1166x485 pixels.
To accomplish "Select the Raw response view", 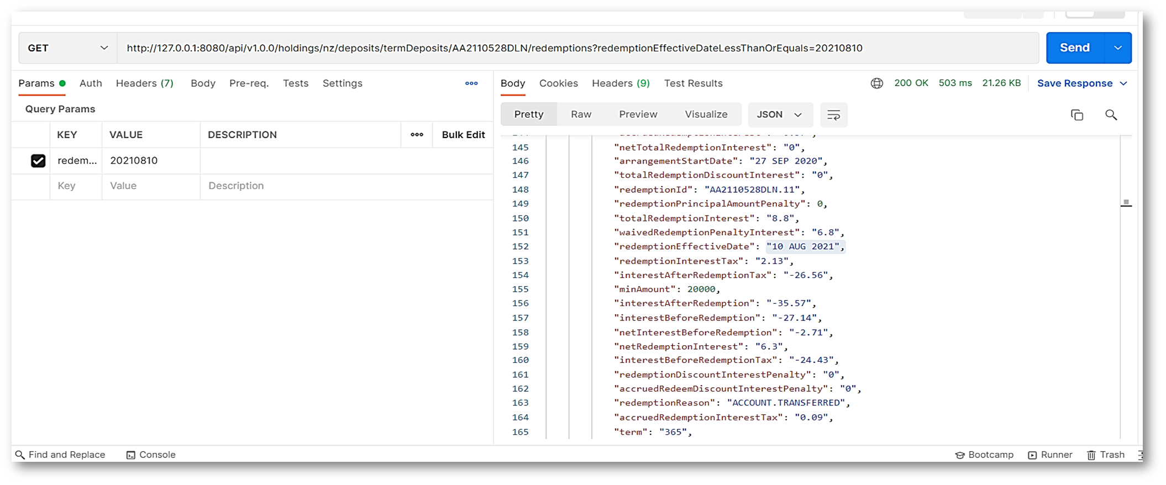I will tap(581, 114).
